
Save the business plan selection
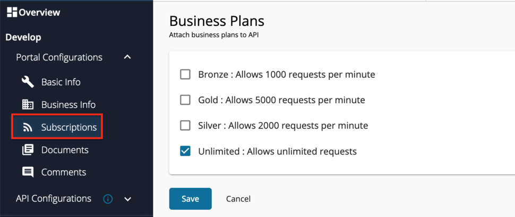pos(190,199)
